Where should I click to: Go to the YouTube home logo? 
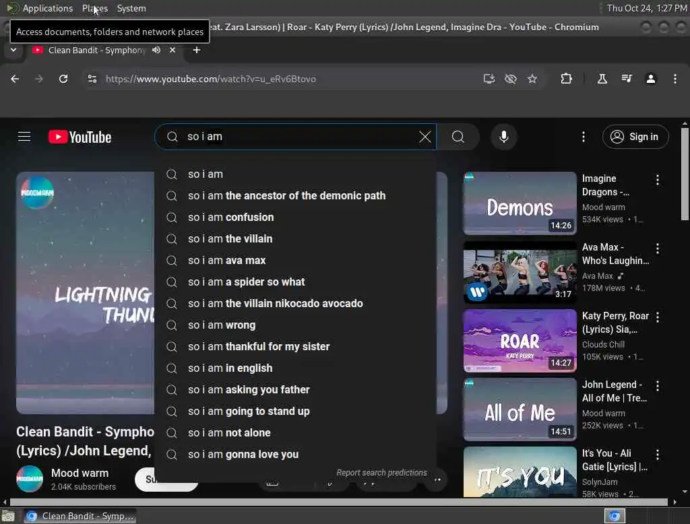point(80,137)
